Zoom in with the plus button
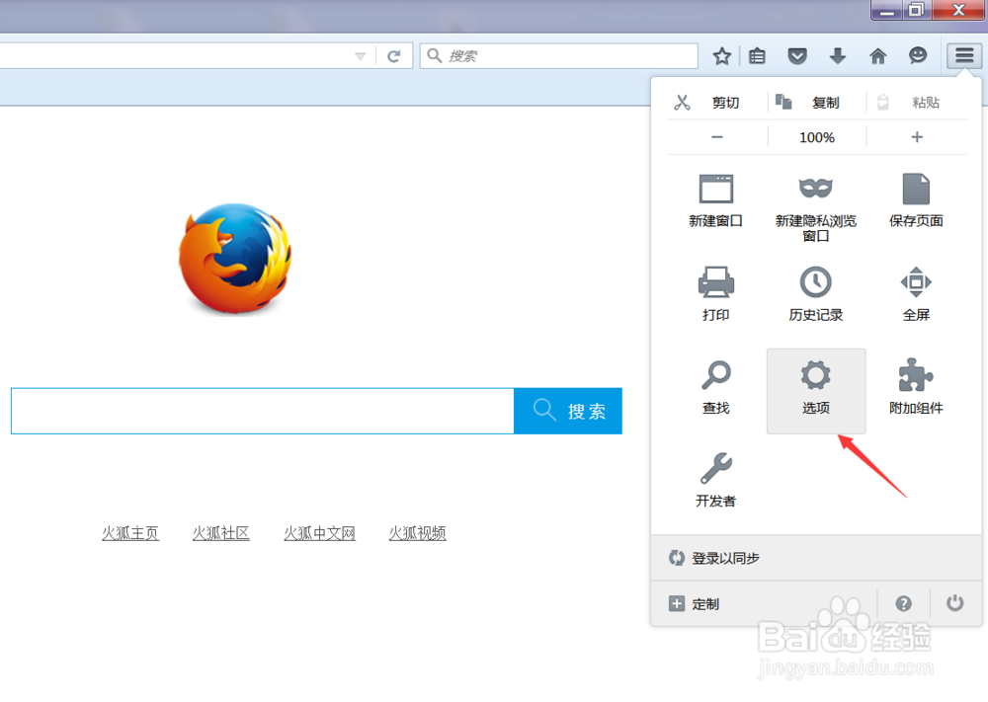Screen dimensions: 988x702 pyautogui.click(x=917, y=137)
